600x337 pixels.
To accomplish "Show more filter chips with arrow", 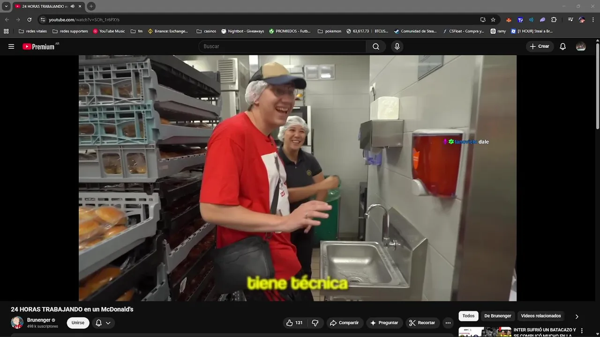I will (577, 316).
